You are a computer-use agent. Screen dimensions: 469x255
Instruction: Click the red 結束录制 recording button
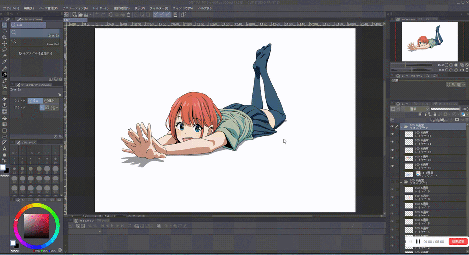[x=458, y=241]
